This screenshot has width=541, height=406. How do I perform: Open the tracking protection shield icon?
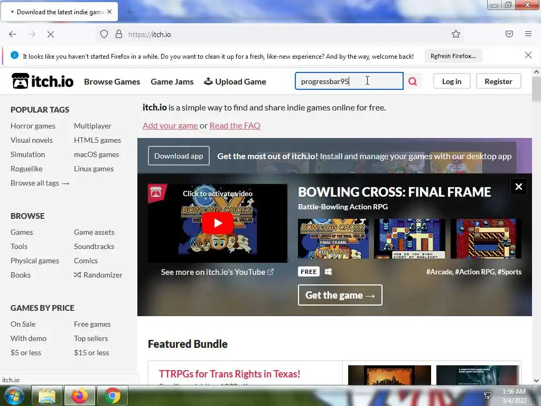pos(104,34)
